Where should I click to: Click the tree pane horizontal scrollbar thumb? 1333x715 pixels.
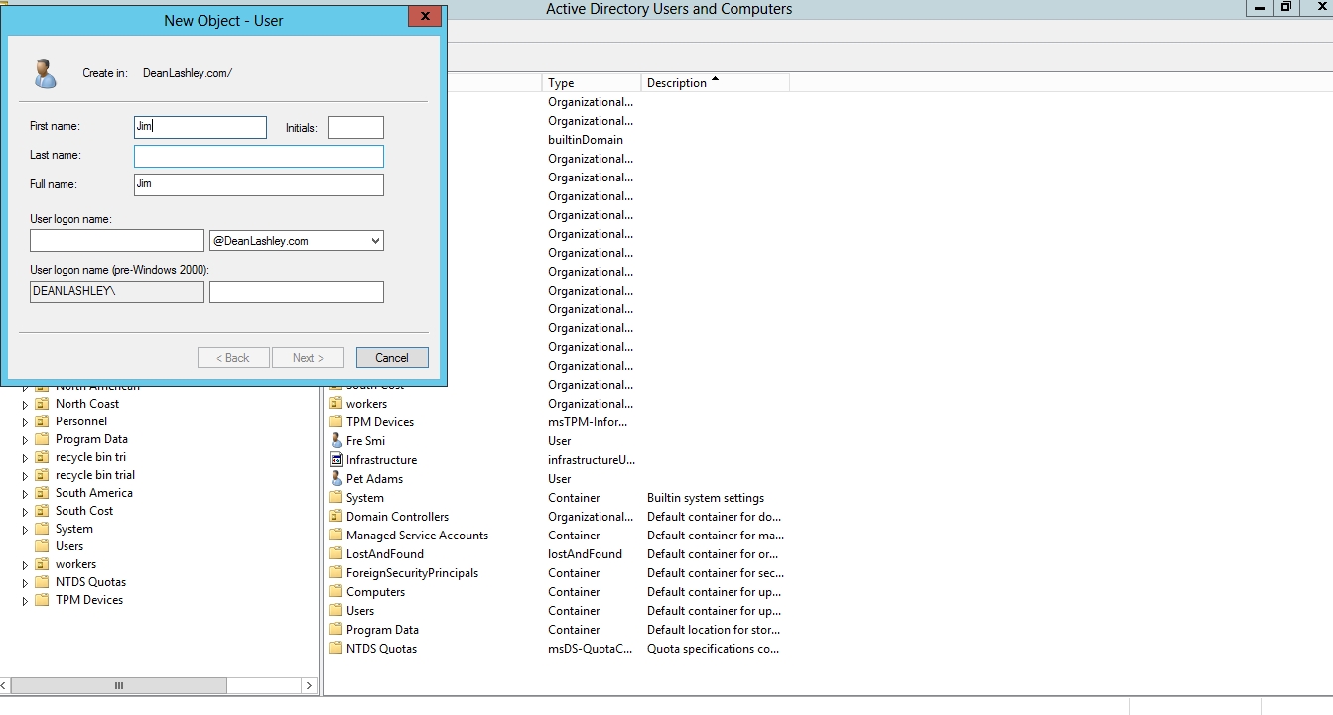pos(119,685)
